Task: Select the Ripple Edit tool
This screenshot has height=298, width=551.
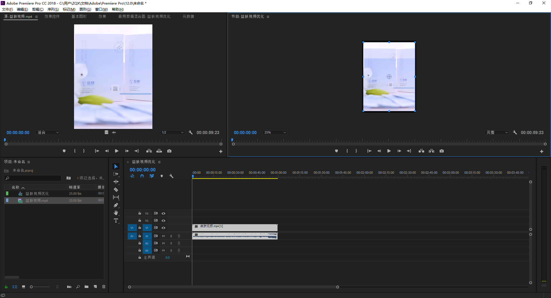Action: (x=116, y=182)
